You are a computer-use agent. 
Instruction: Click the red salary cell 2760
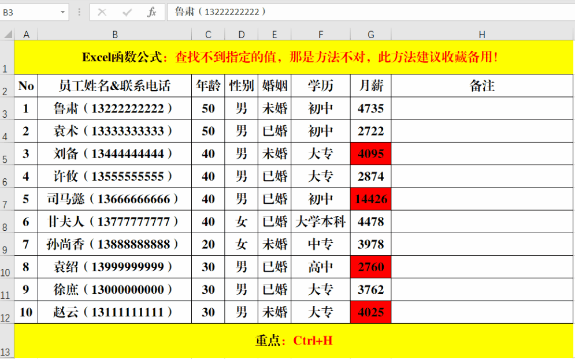(371, 267)
